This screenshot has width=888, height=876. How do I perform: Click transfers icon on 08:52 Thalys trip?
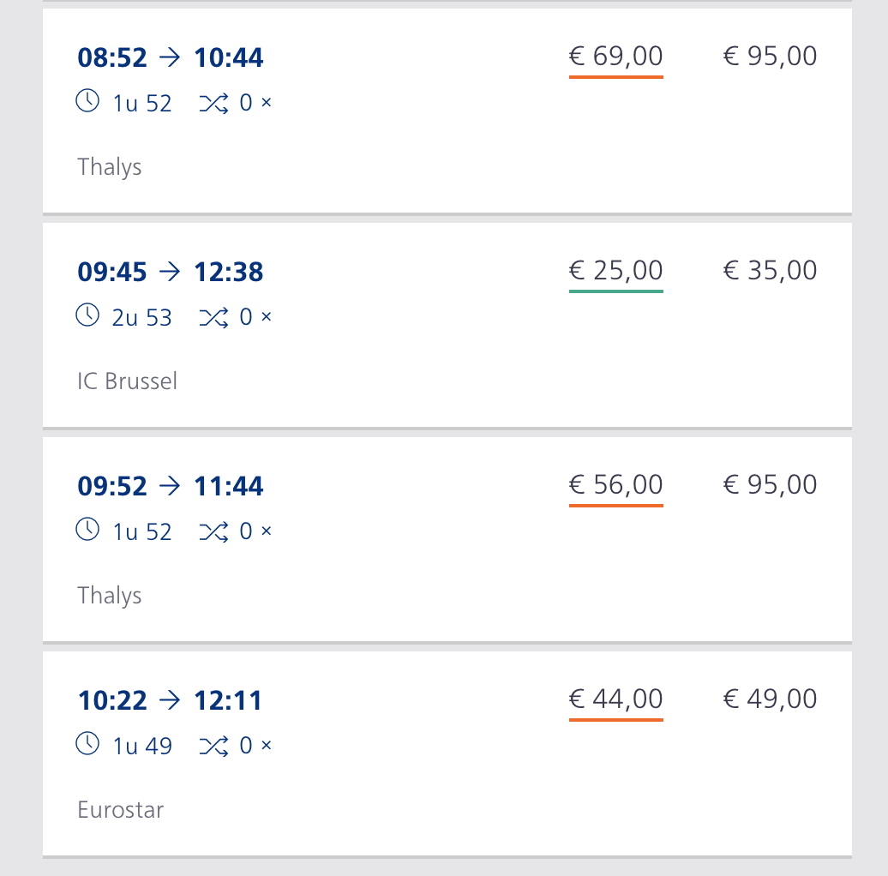pos(212,103)
